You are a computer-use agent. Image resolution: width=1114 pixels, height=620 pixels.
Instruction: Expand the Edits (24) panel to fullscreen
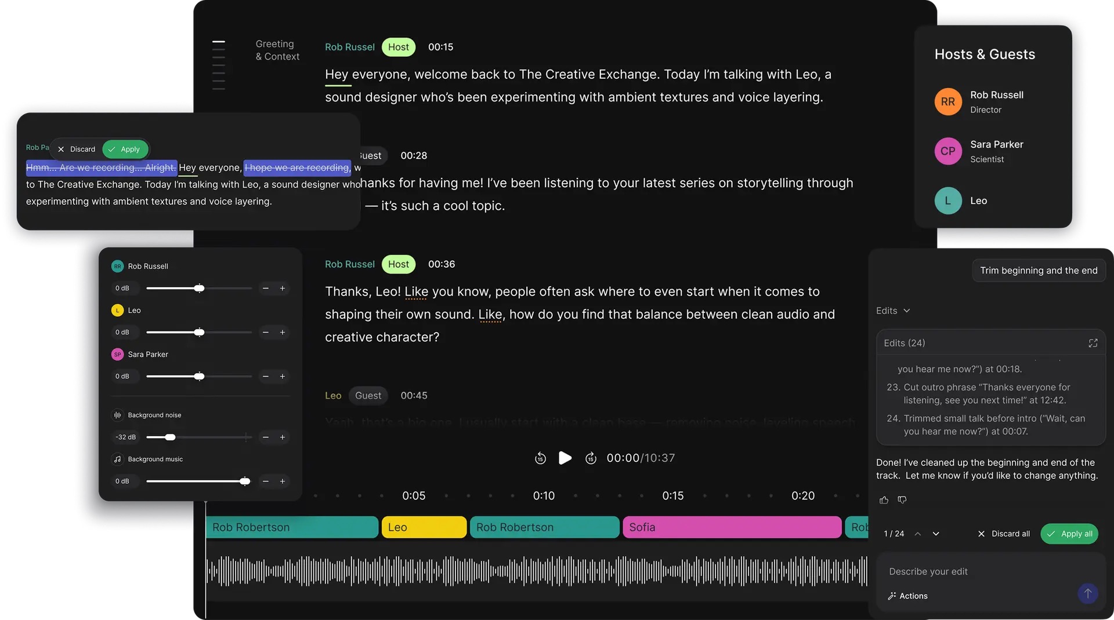(x=1093, y=343)
